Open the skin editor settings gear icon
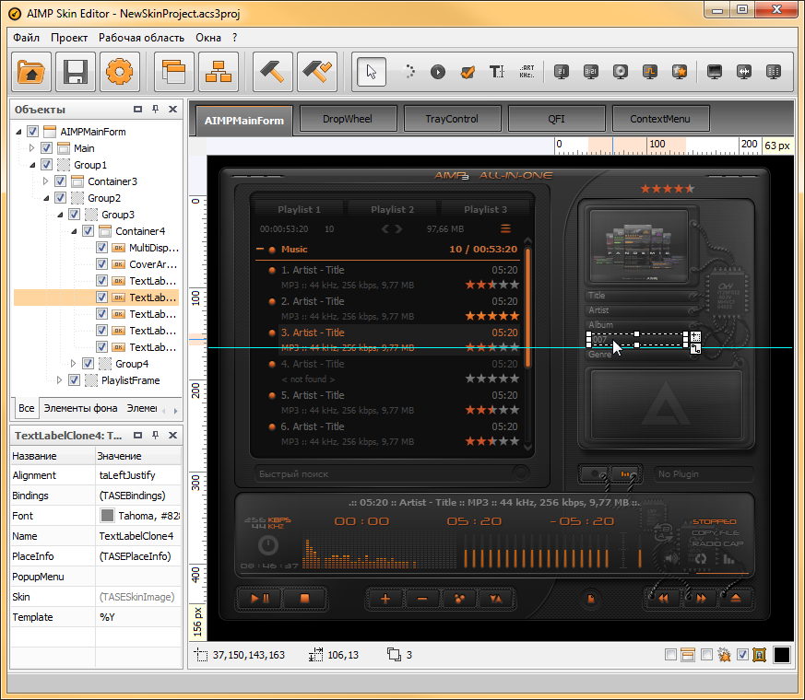Screen dimensions: 805x700 coord(120,73)
